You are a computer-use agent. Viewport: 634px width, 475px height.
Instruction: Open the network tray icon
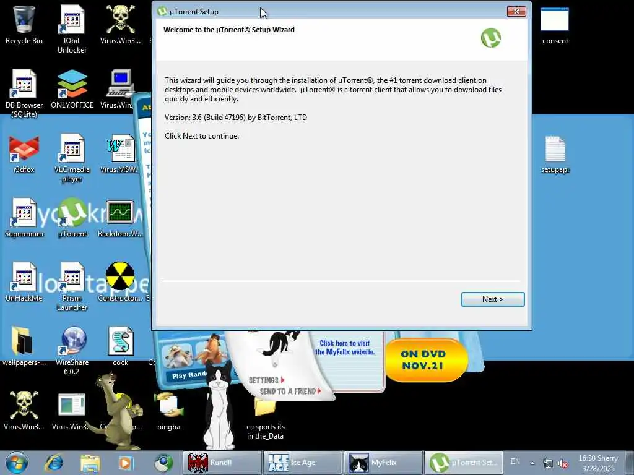[x=548, y=463]
